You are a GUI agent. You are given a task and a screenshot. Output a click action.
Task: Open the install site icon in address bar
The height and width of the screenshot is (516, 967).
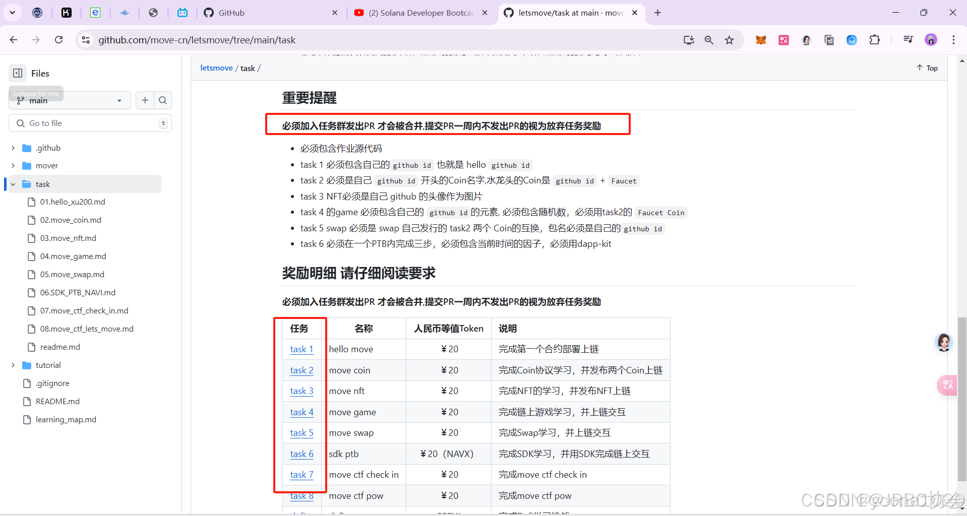689,40
